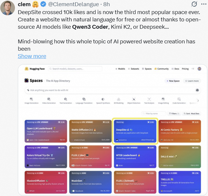Select the Video Generation category icon
Image resolution: width=208 pixels, height=196 pixels.
coord(49,99)
